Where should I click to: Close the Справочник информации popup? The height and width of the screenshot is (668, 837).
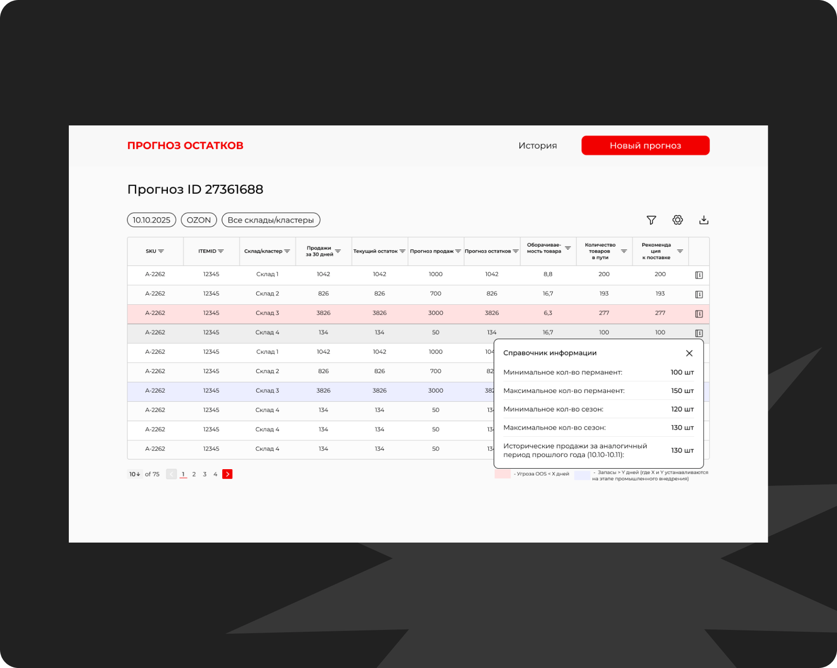[x=689, y=354]
